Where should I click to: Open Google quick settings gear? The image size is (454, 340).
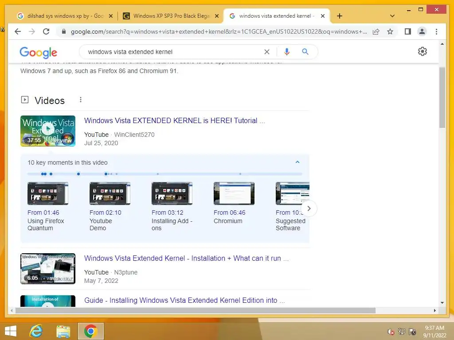(423, 51)
